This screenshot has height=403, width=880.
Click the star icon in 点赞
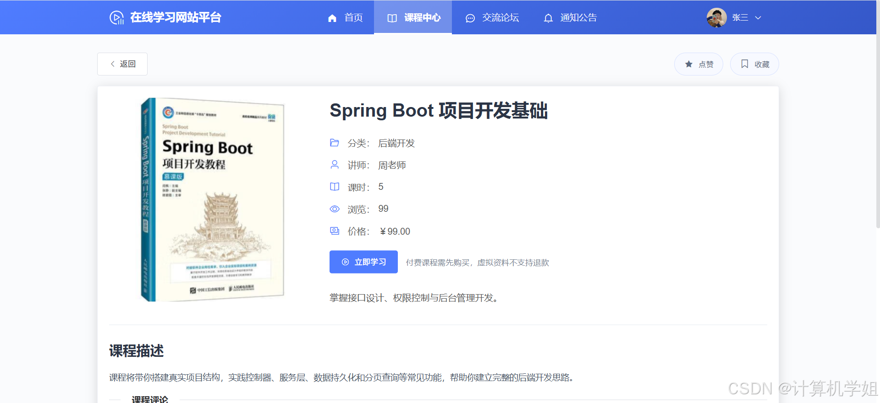[x=688, y=64]
